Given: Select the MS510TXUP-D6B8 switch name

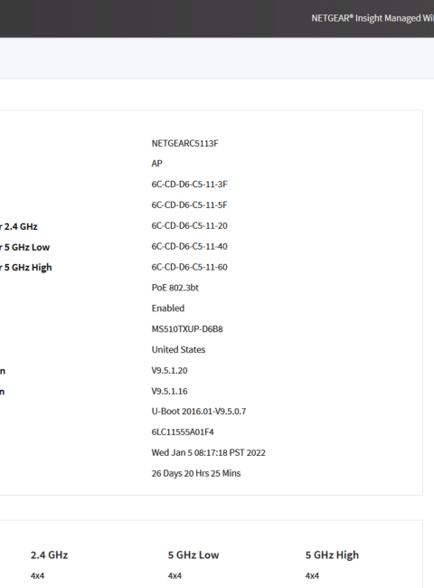Looking at the screenshot, I should point(187,329).
